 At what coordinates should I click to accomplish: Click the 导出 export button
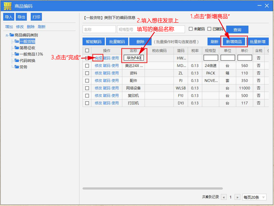coord(21,17)
